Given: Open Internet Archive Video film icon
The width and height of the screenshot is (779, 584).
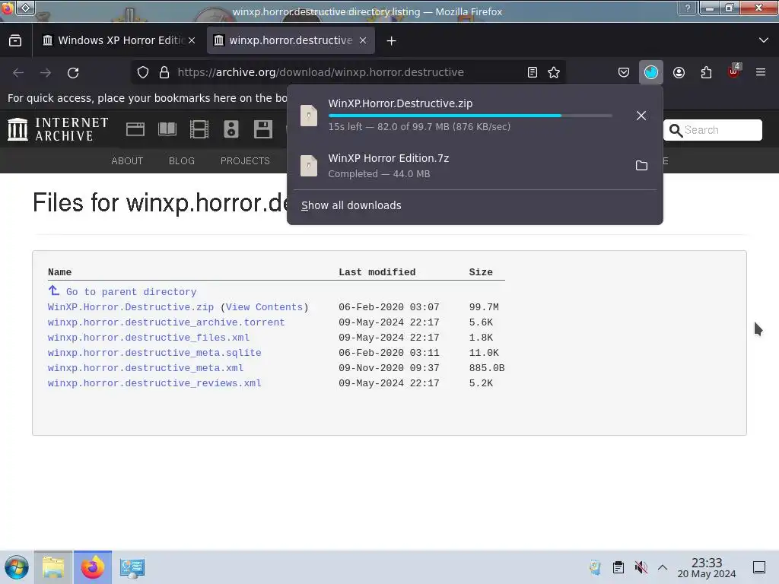Looking at the screenshot, I should (x=199, y=129).
